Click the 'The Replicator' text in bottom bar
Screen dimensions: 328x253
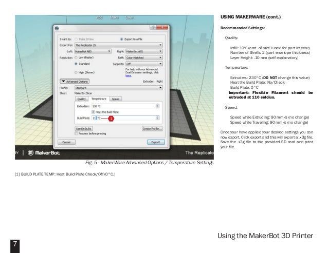point(199,152)
